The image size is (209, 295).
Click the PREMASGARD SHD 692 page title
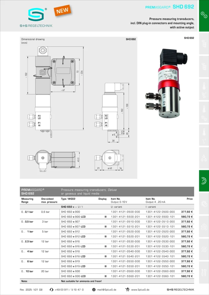pos(169,7)
